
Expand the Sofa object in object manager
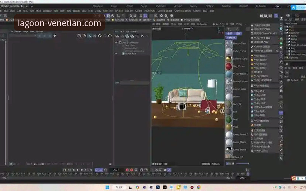pyautogui.click(x=288, y=42)
